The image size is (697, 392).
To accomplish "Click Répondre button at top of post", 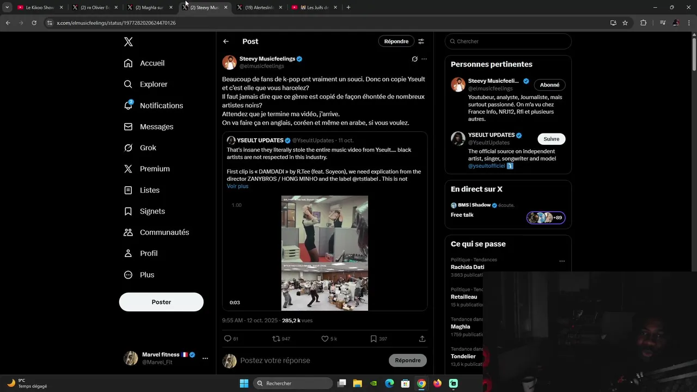I will [396, 41].
